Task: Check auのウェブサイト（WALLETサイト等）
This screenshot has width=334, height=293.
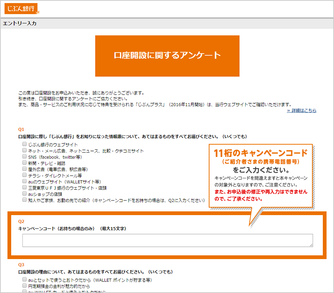Action: [x=25, y=182]
